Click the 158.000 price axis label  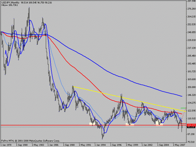click(192, 87)
